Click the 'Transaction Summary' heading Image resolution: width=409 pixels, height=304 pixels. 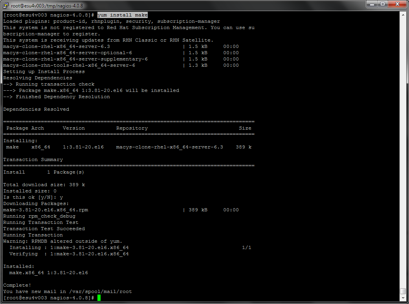[33, 159]
